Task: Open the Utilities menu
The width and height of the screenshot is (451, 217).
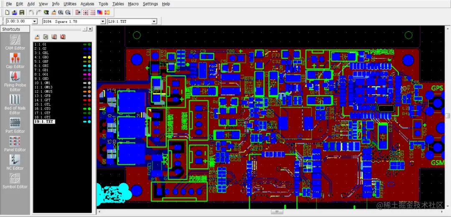Action: tap(70, 4)
